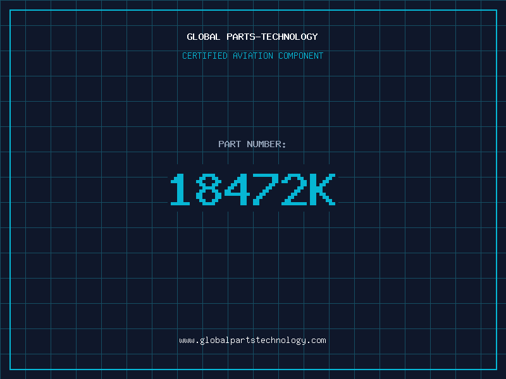Click the GLOBAL PARTS-TECHNOLOGY title
The image size is (506, 379).
coord(252,37)
